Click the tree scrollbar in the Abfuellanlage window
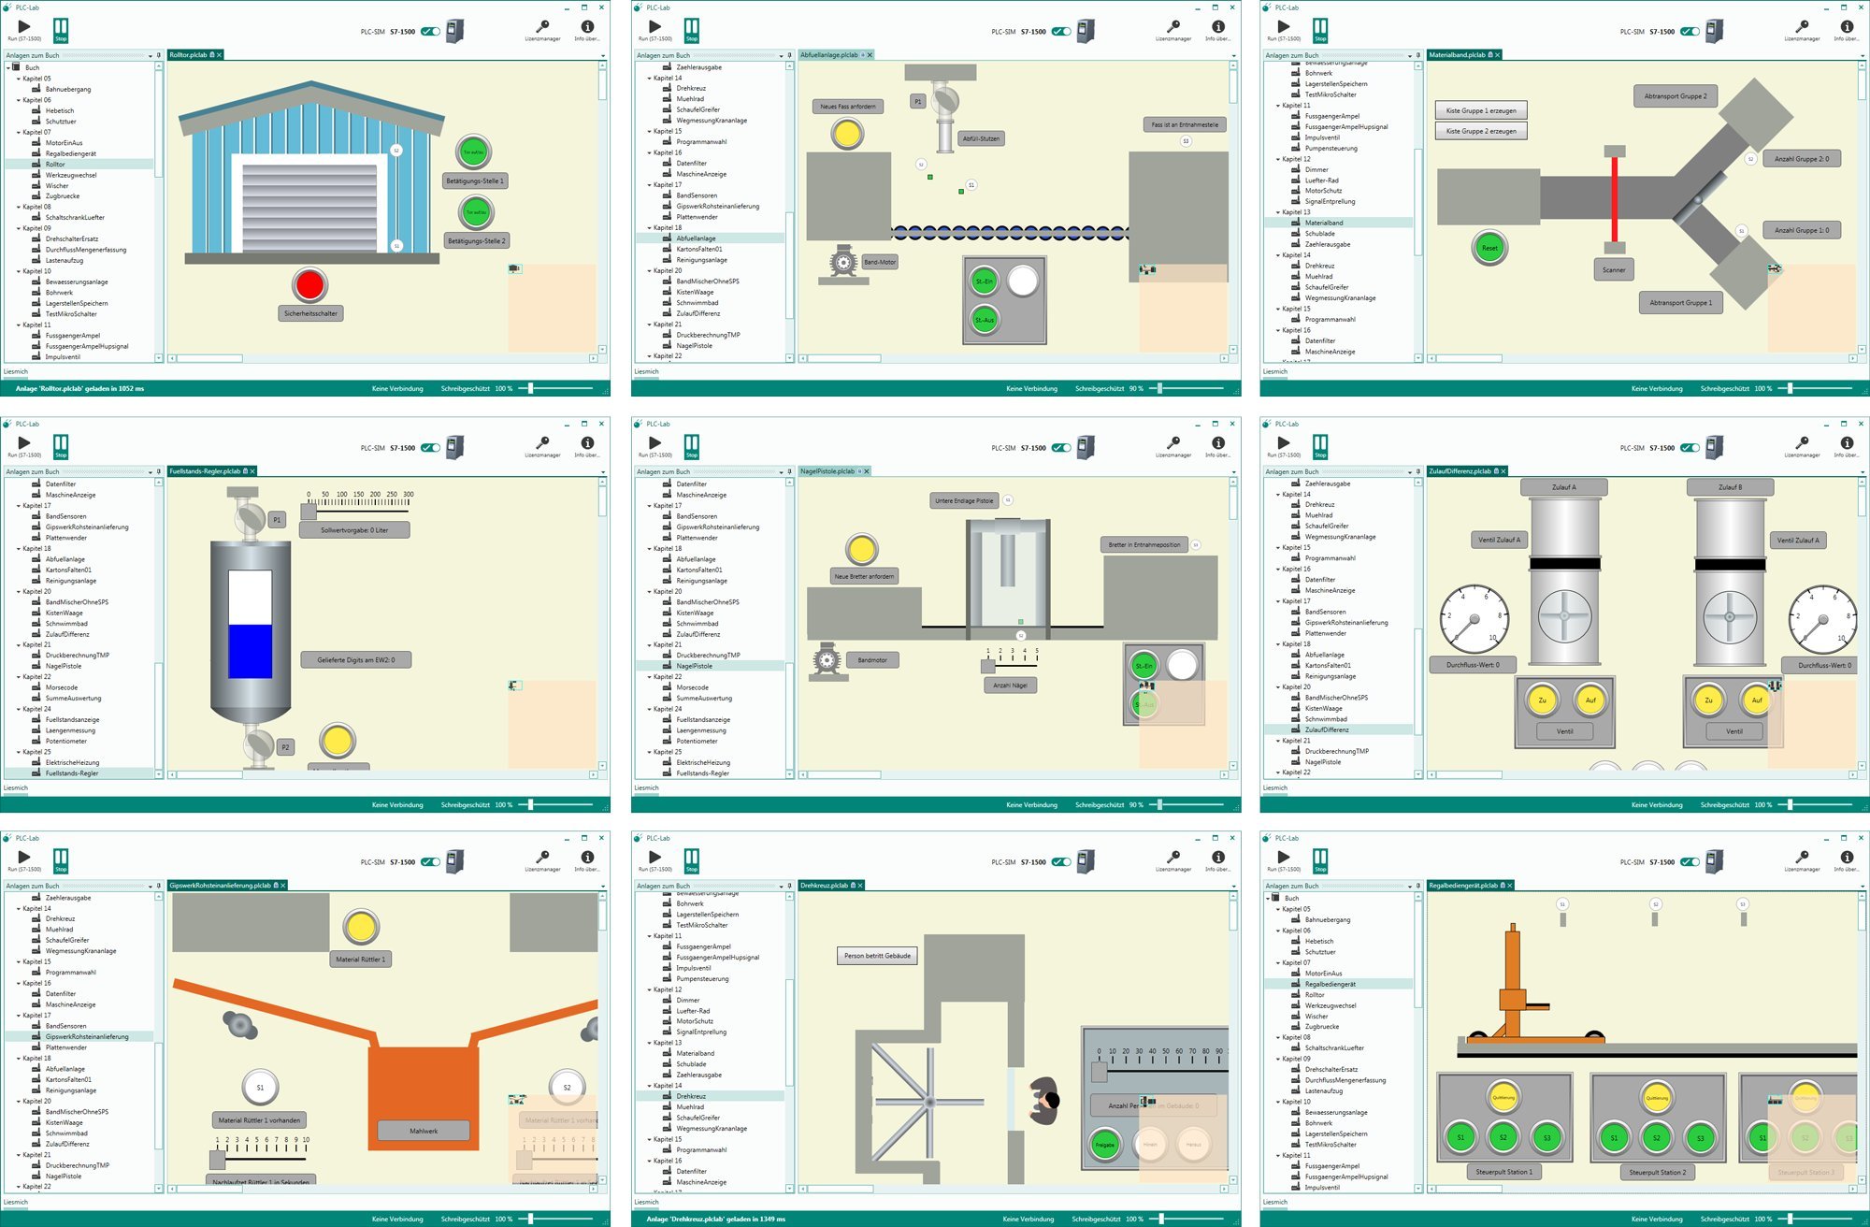 pyautogui.click(x=789, y=265)
